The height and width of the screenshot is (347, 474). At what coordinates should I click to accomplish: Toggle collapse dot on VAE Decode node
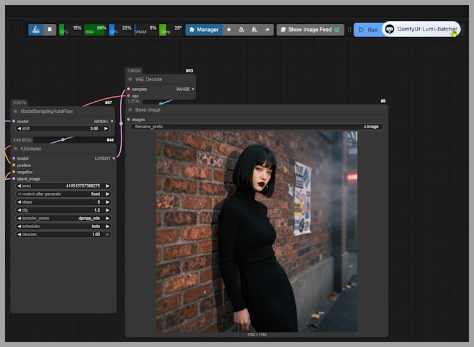point(130,79)
